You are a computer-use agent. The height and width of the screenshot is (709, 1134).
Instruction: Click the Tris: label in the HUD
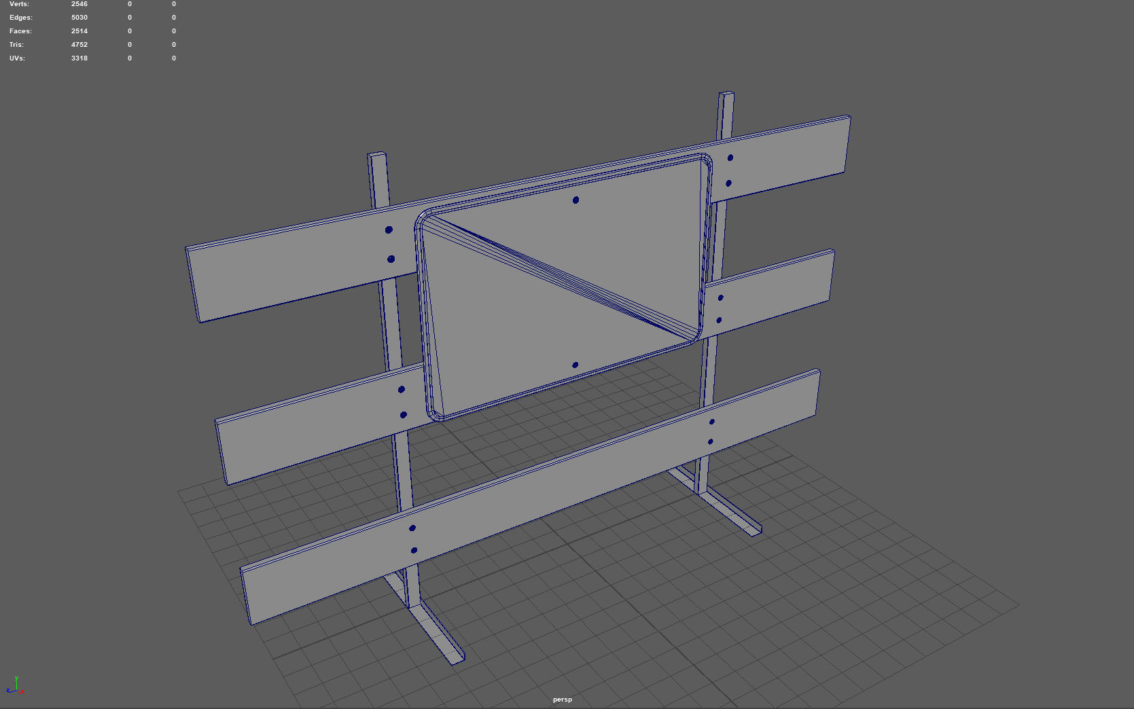[x=16, y=45]
